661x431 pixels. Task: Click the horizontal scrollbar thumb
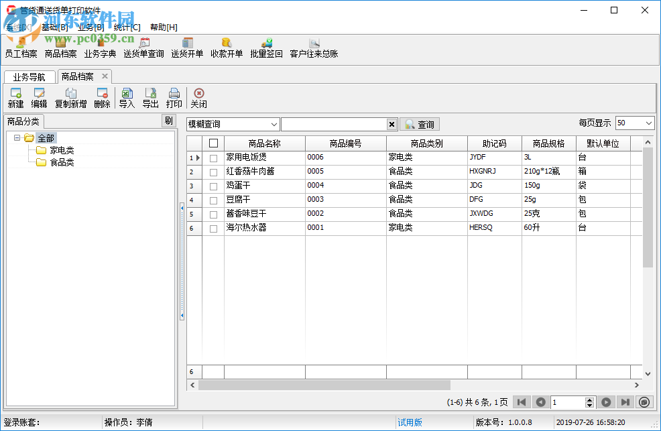point(324,385)
